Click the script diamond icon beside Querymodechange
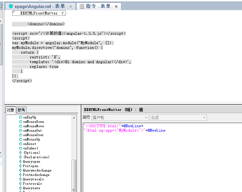 pos(21,171)
